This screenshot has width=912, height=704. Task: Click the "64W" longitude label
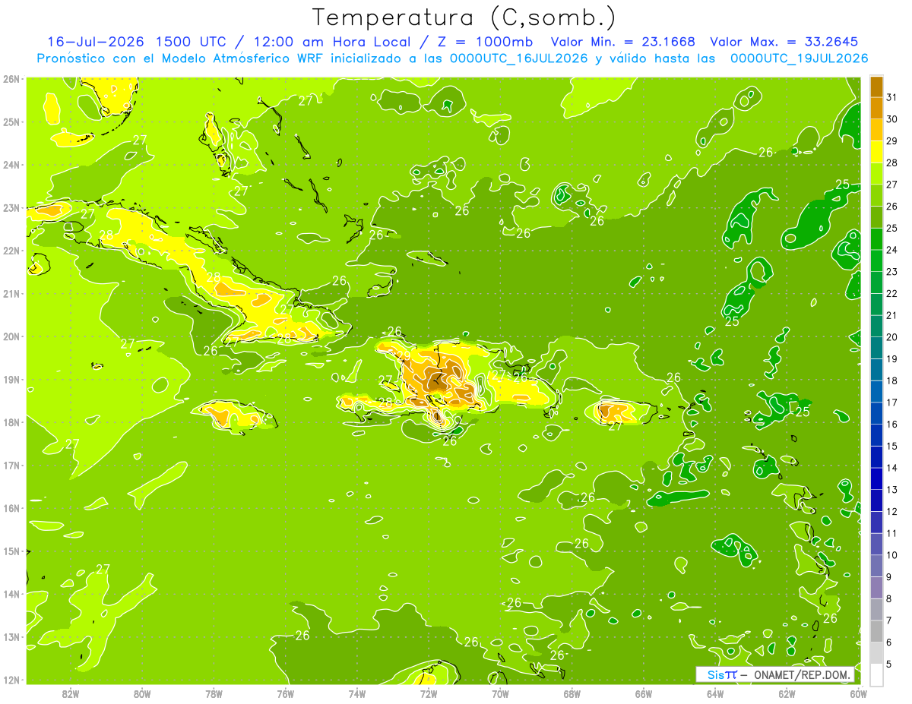pos(714,693)
